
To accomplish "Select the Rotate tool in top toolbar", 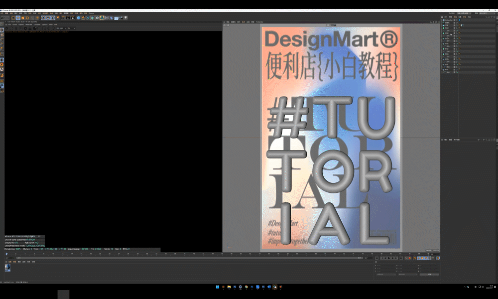I will point(27,18).
